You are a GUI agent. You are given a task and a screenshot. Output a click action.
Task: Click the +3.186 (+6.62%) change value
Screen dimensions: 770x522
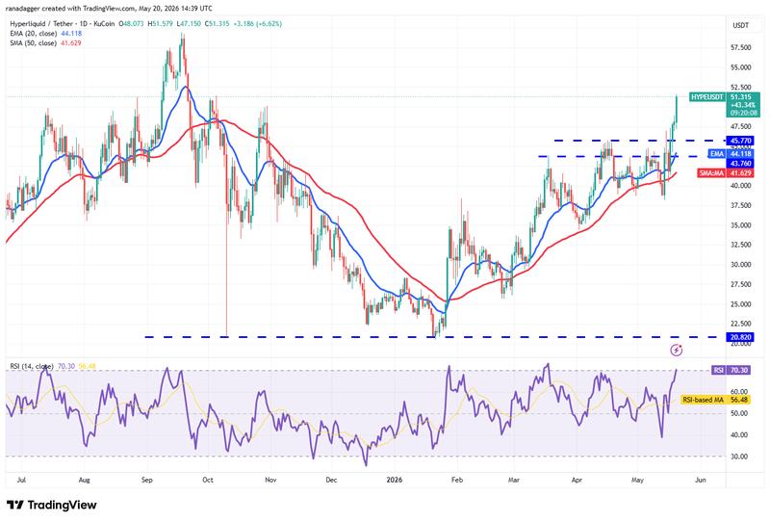[257, 23]
